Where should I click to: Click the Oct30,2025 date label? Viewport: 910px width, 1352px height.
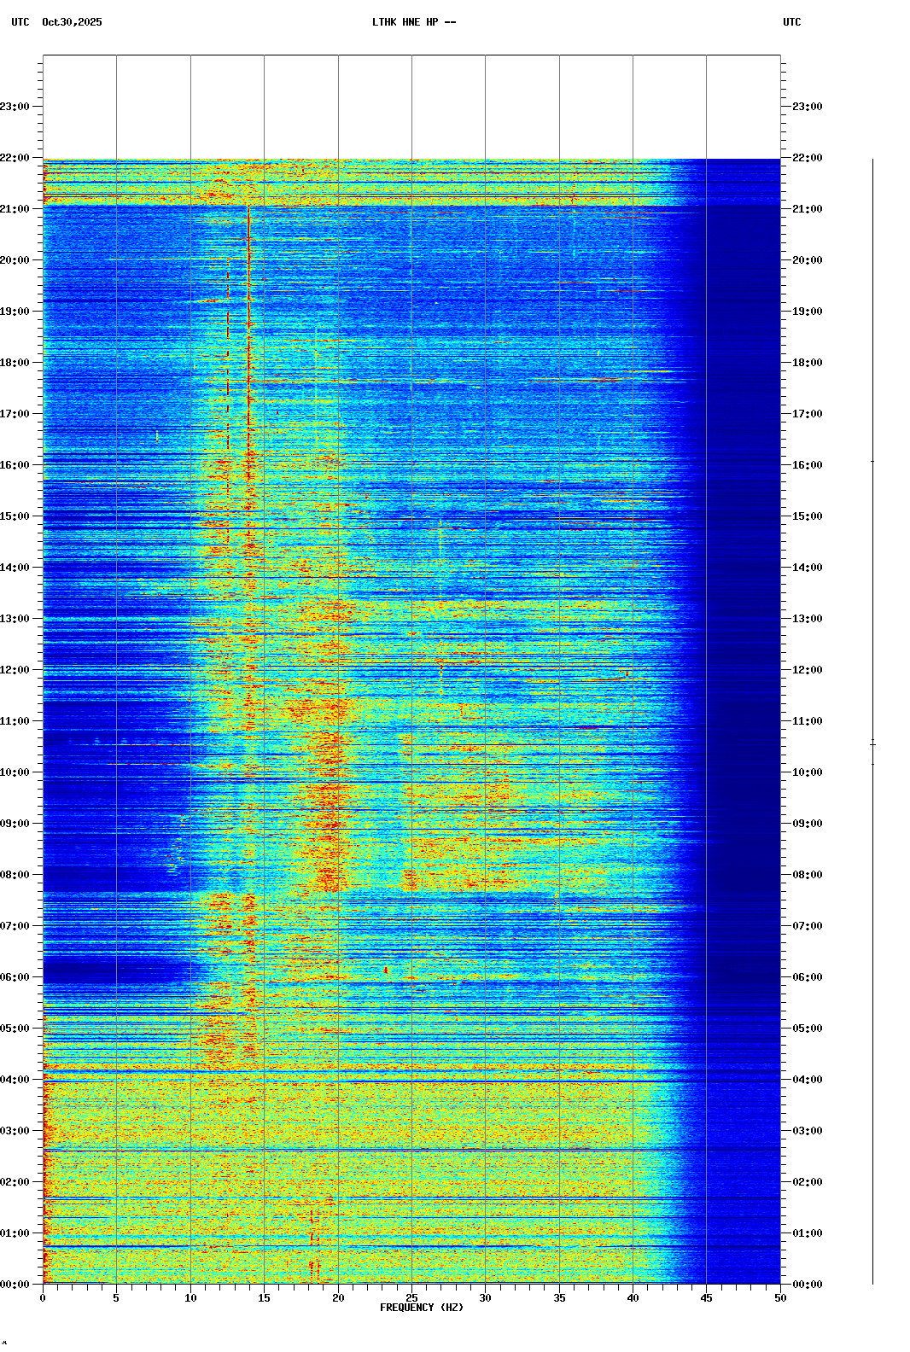pyautogui.click(x=72, y=22)
